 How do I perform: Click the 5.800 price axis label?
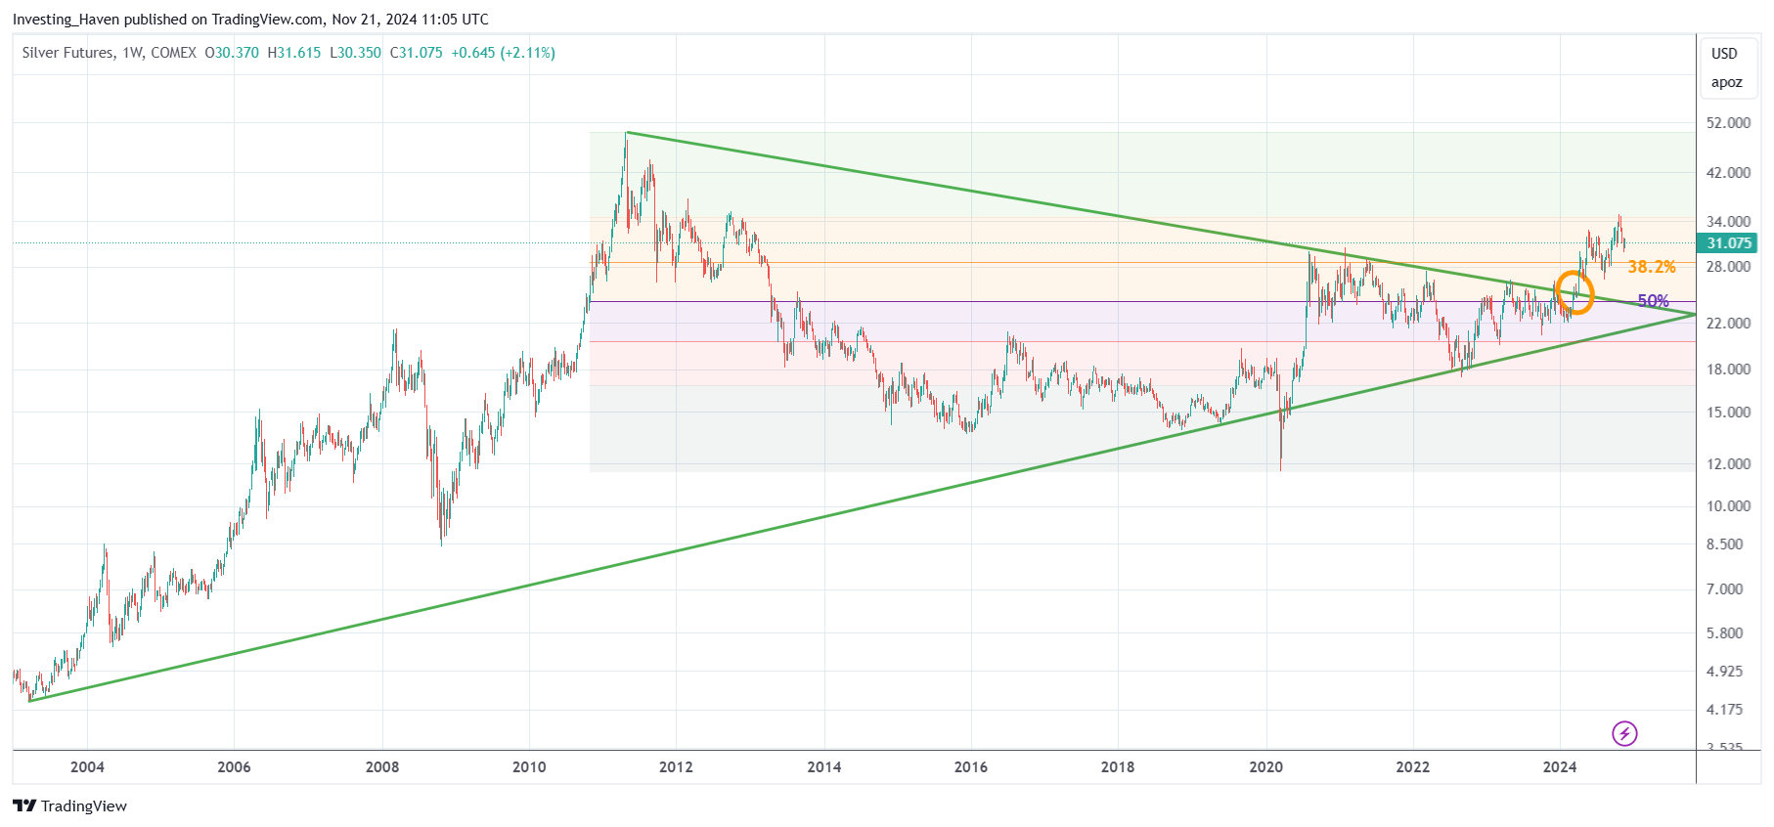pos(1724,633)
